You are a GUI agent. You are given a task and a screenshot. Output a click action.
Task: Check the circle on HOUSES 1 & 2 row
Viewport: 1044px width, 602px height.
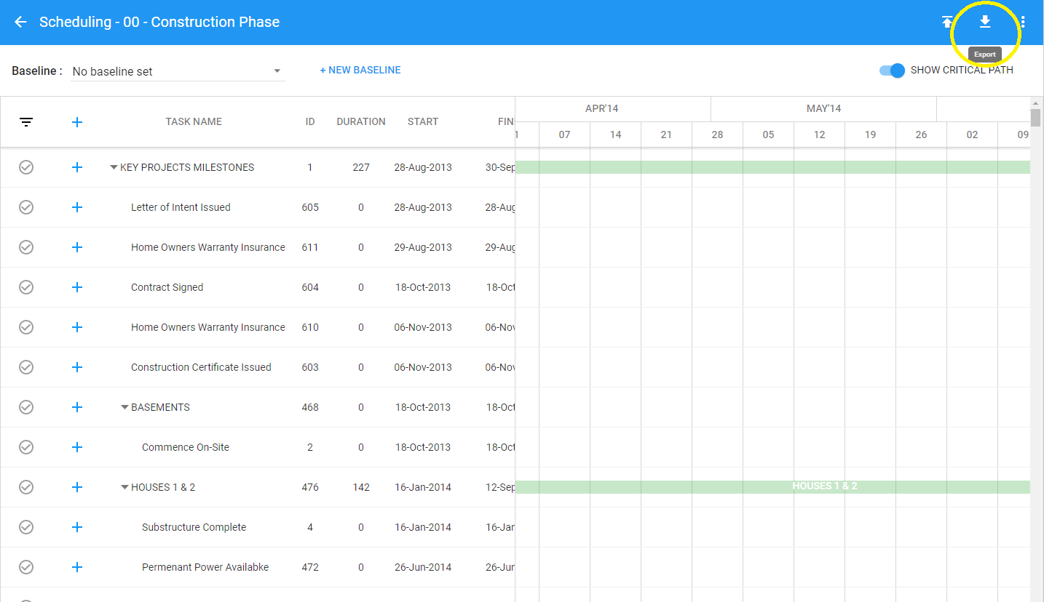pos(26,487)
